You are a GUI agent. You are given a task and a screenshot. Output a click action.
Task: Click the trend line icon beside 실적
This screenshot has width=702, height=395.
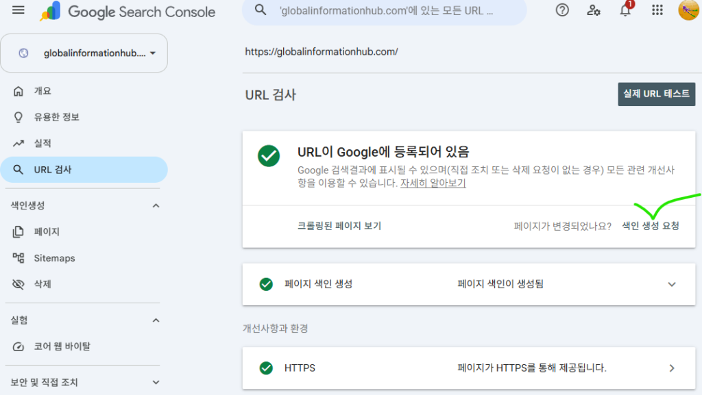(x=18, y=144)
